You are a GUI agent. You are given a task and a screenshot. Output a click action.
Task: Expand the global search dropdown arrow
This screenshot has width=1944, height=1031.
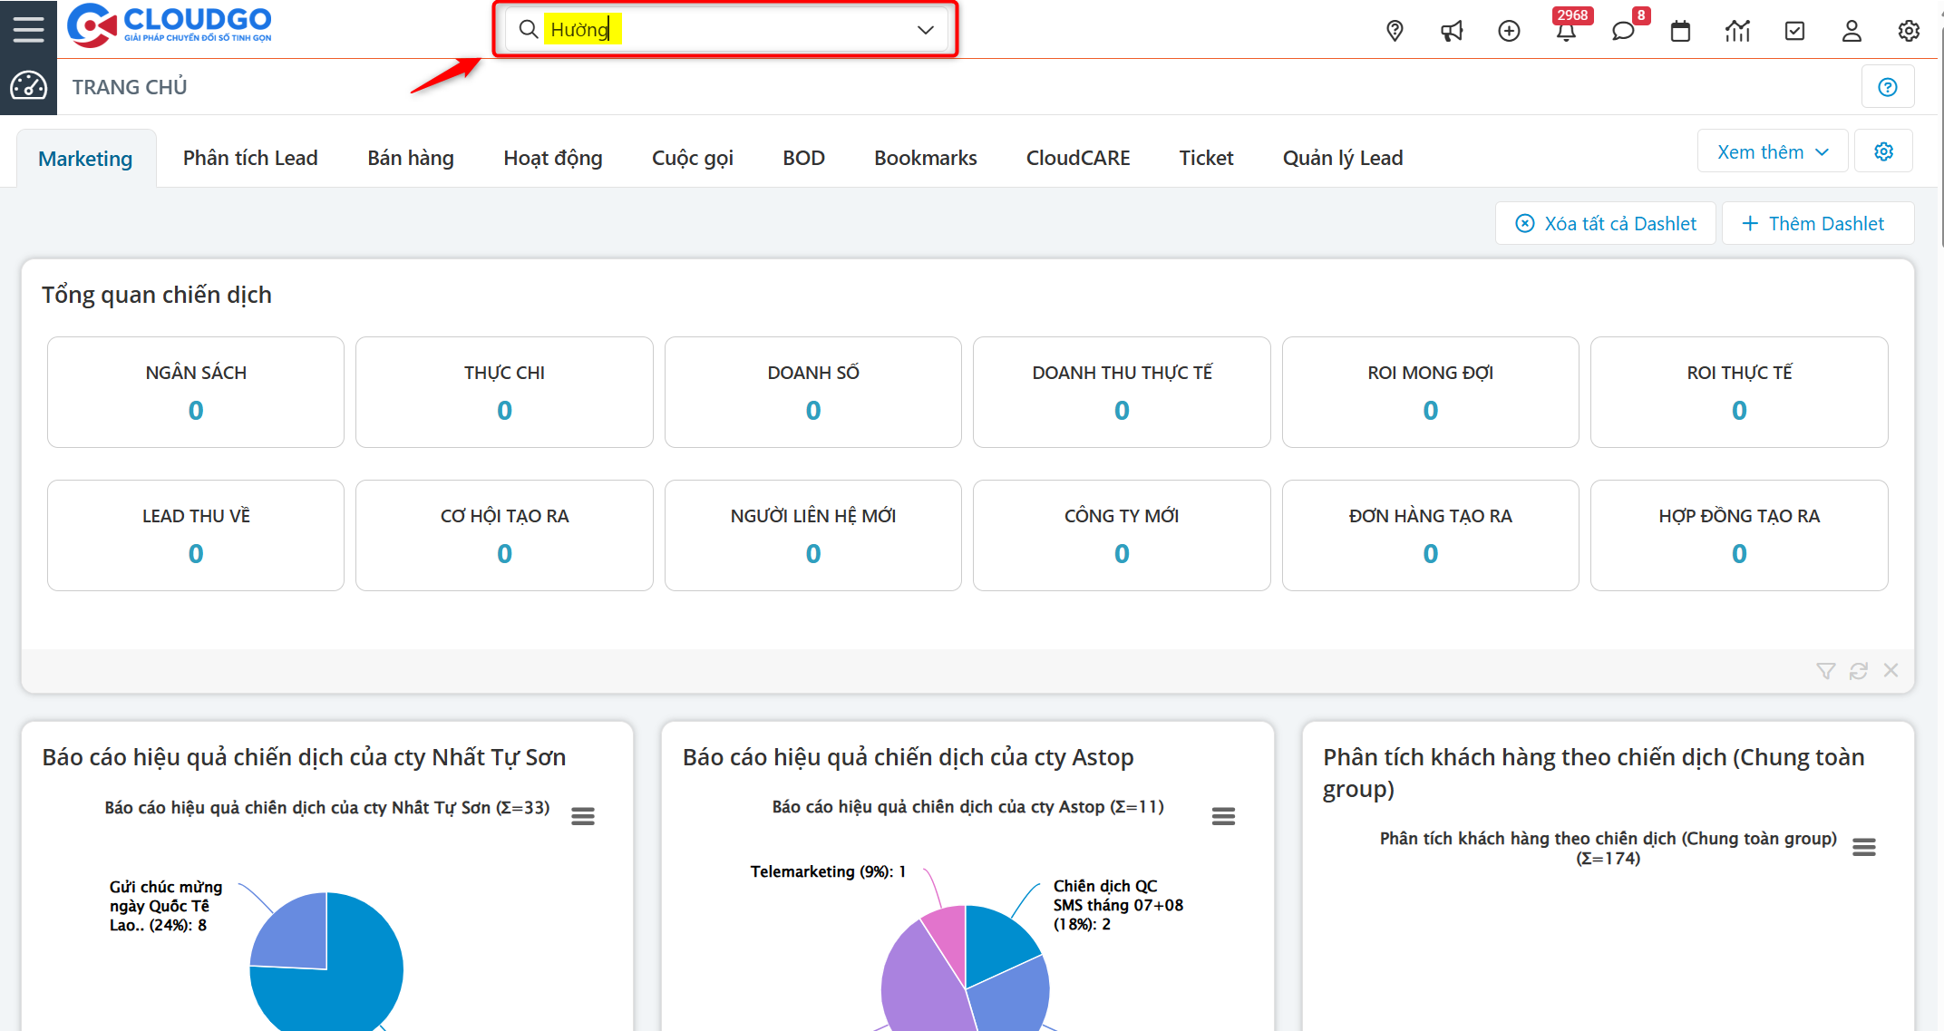click(925, 30)
